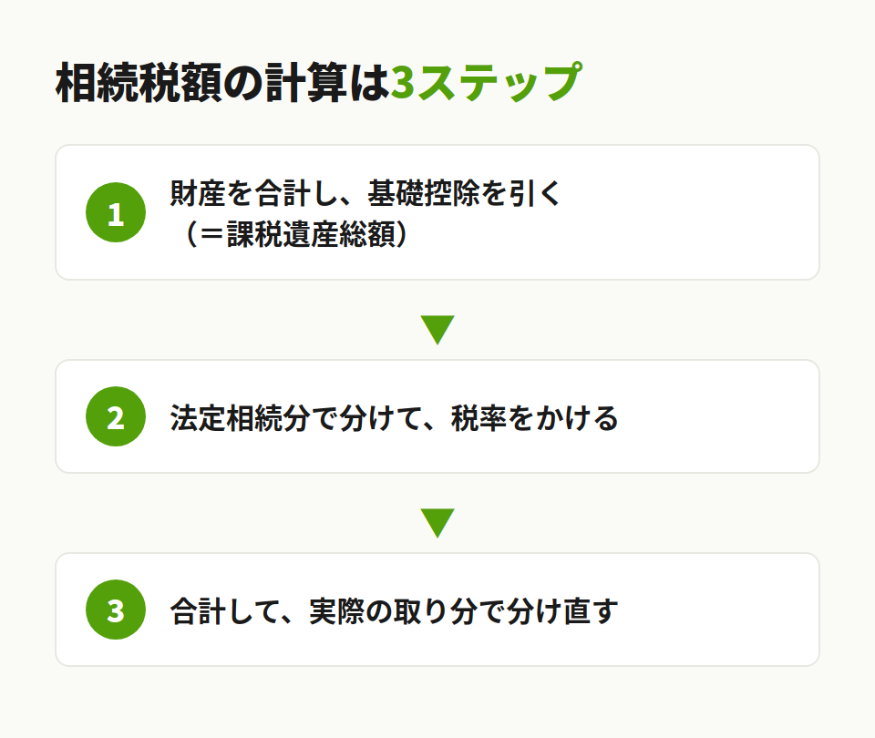Click the word 法定相続分 in step 2
The image size is (875, 738).
tap(240, 418)
